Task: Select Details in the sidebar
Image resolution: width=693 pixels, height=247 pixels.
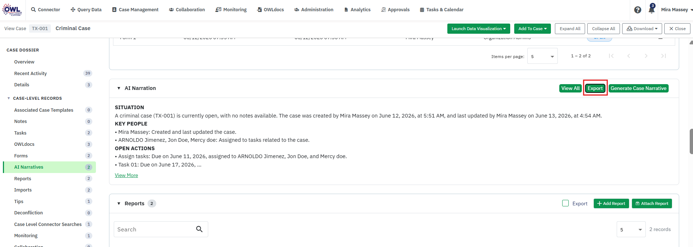Action: pos(49,85)
